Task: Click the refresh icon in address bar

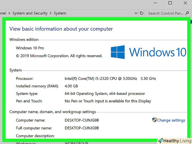Action: tap(141, 13)
